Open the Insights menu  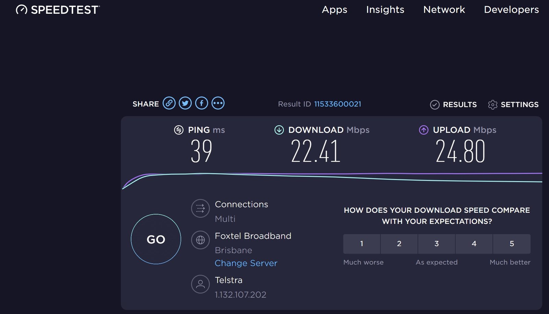[x=385, y=10]
